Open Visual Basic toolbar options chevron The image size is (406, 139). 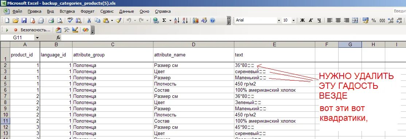tap(93, 30)
